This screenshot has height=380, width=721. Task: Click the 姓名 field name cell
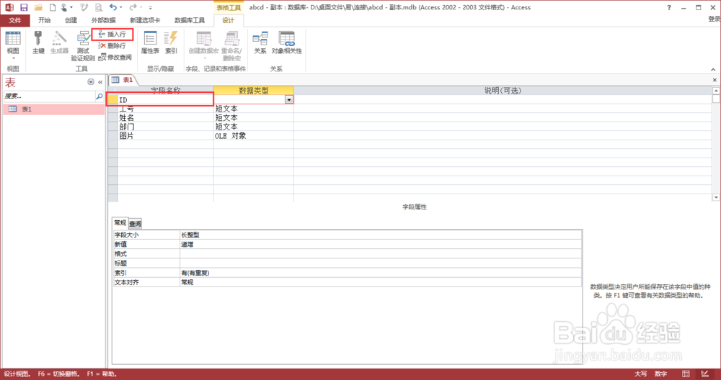165,118
